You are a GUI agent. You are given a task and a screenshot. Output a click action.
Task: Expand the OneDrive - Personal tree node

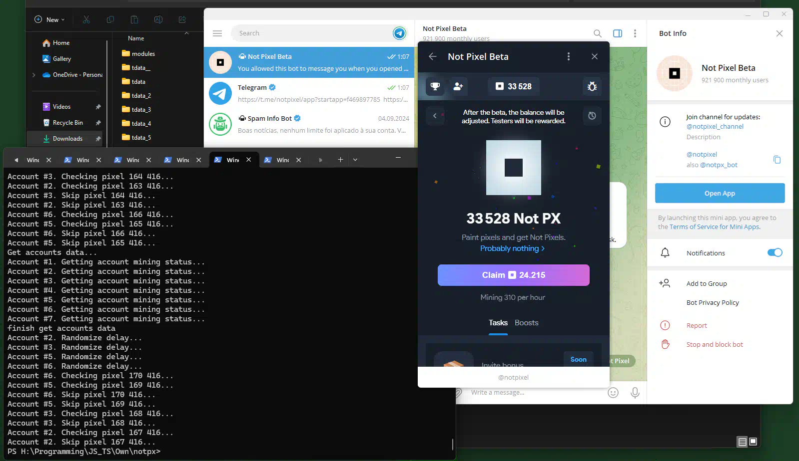pyautogui.click(x=33, y=75)
